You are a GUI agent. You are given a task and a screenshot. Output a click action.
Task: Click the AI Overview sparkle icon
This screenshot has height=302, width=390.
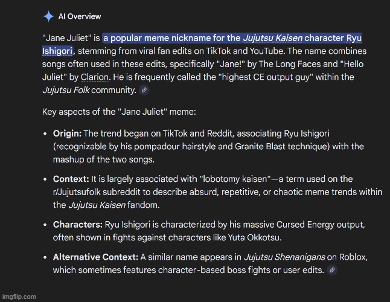tap(49, 16)
